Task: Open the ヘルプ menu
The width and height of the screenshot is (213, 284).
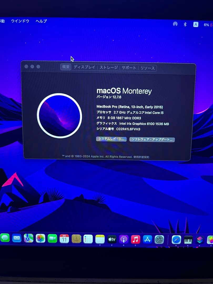Action: click(x=41, y=21)
